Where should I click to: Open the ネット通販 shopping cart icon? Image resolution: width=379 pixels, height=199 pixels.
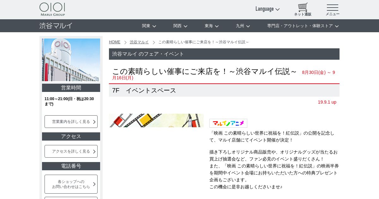click(x=303, y=9)
